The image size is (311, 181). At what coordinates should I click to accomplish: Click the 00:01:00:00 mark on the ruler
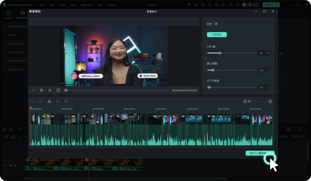(98, 109)
